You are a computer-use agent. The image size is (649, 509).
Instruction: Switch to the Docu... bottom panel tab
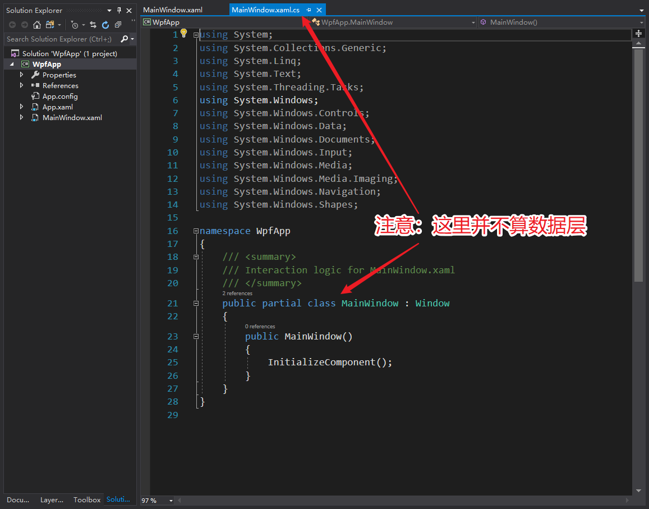click(x=18, y=500)
